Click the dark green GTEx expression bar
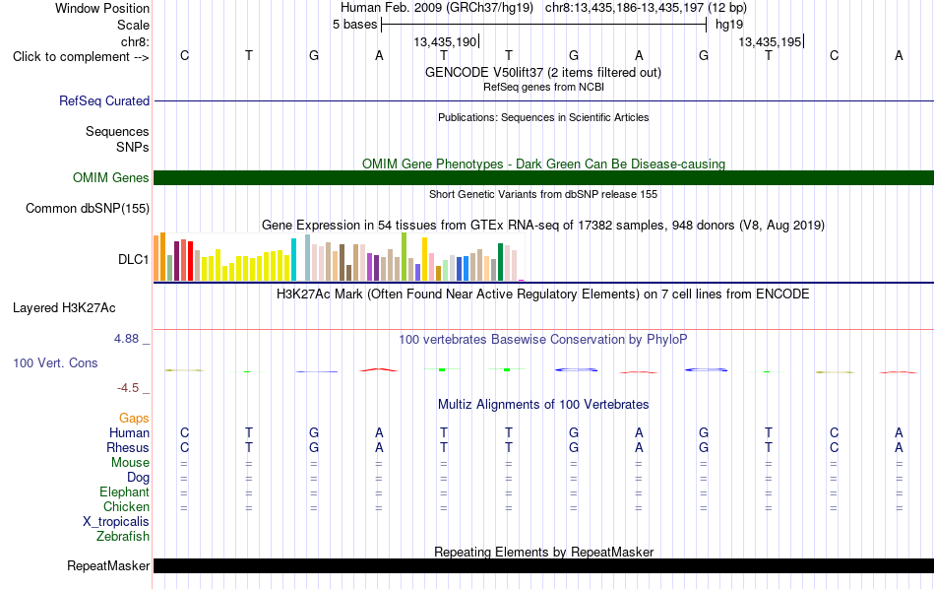Image resolution: width=935 pixels, height=589 pixels. (500, 262)
